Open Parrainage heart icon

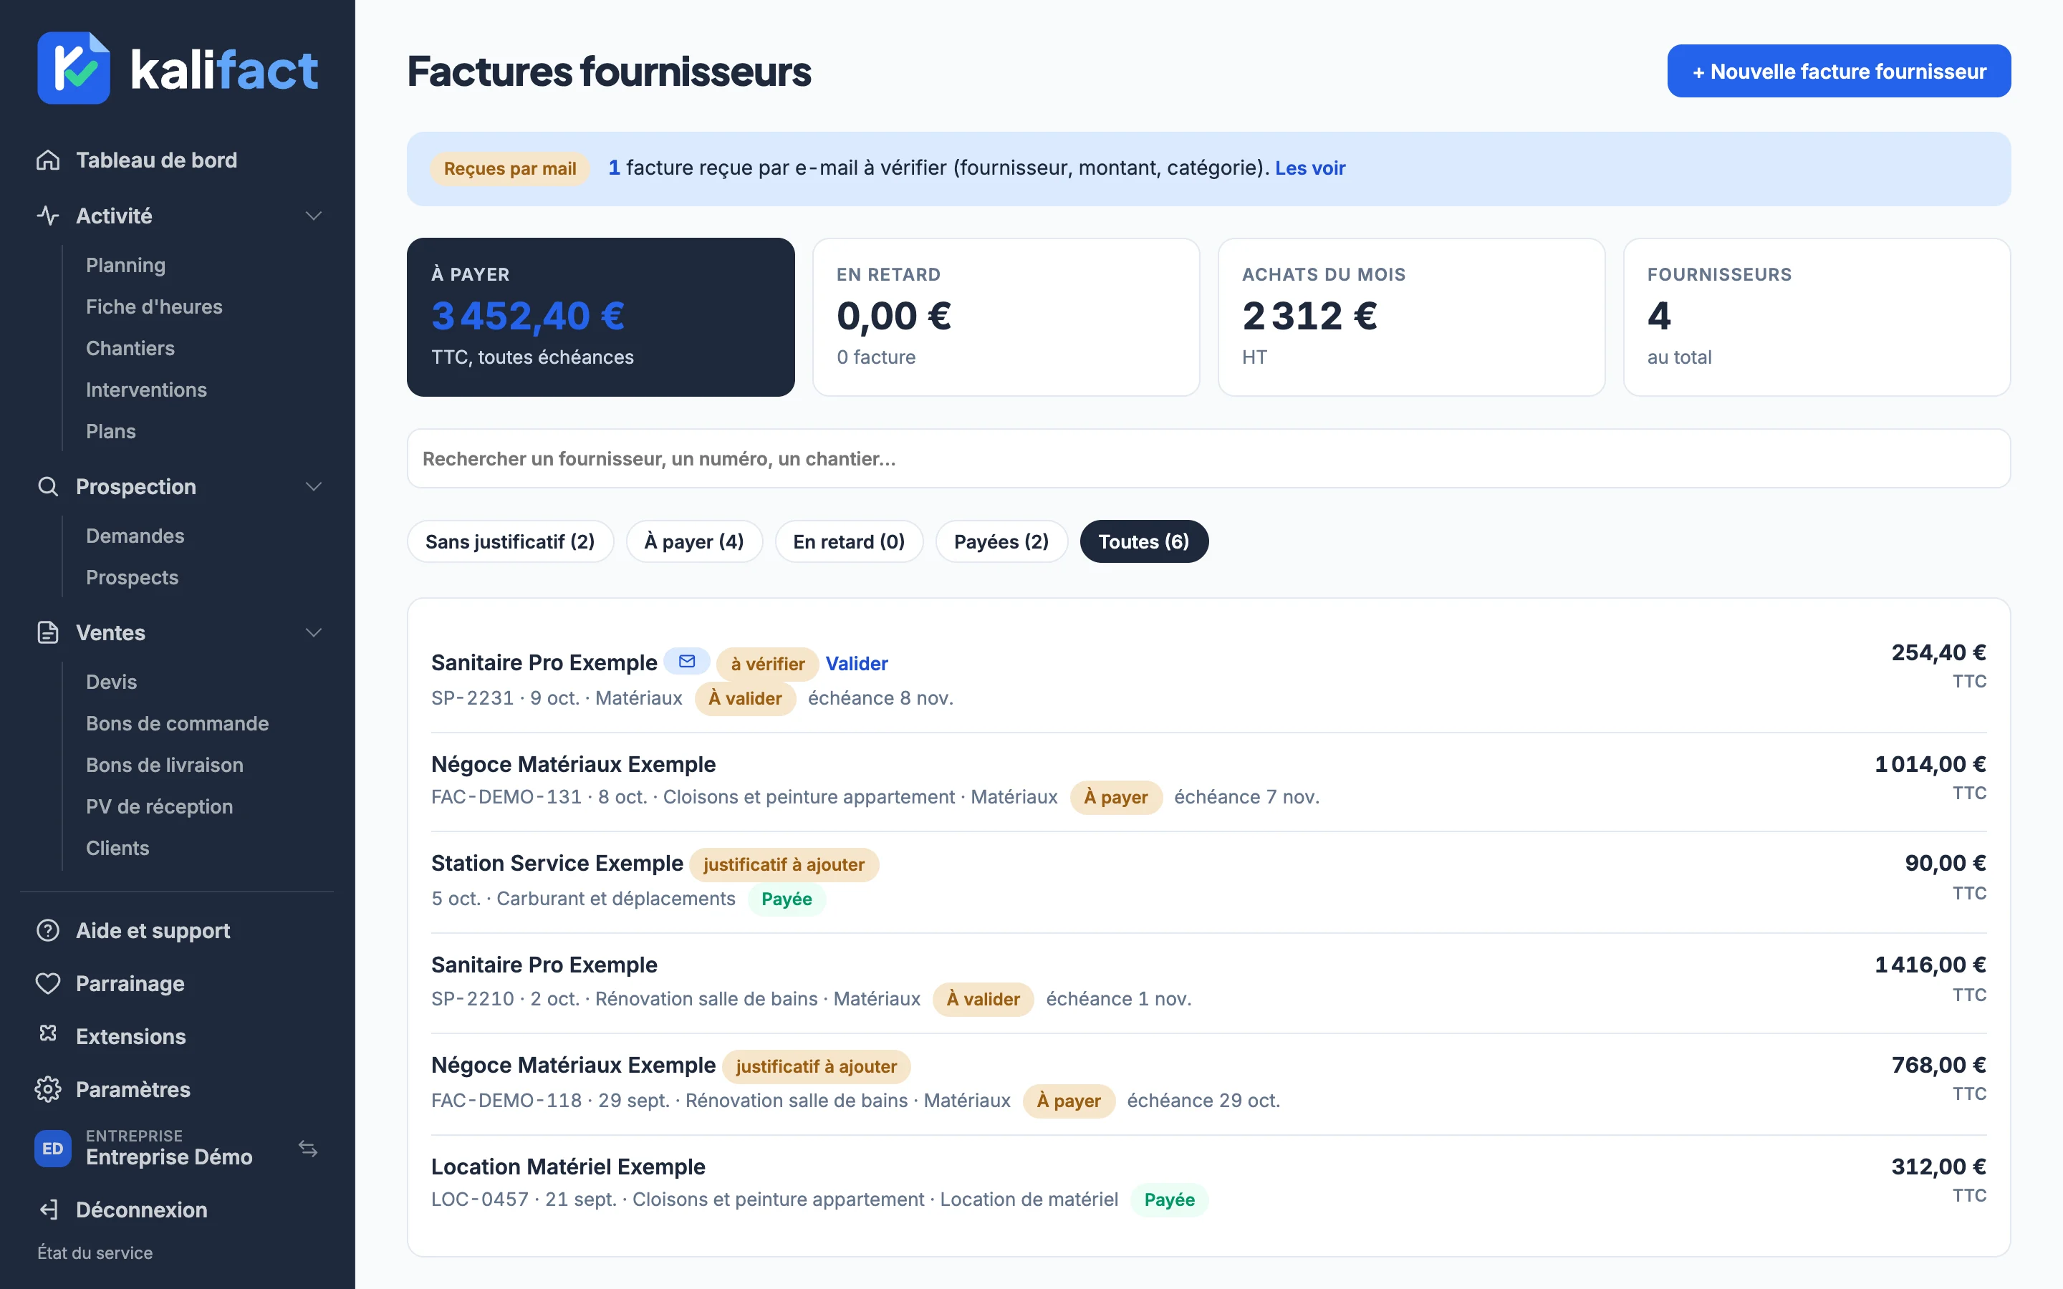point(48,983)
